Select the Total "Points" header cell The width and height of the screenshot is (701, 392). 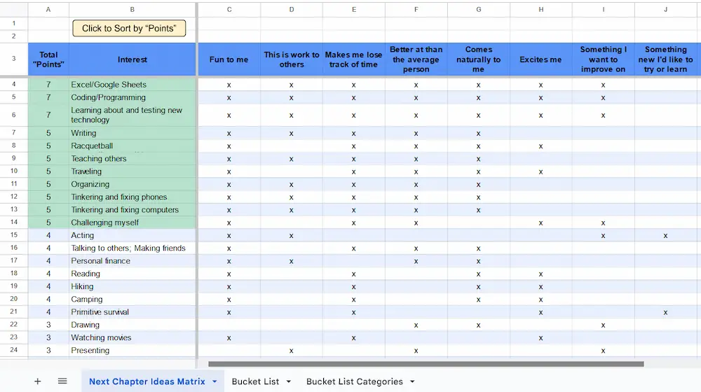tap(48, 59)
